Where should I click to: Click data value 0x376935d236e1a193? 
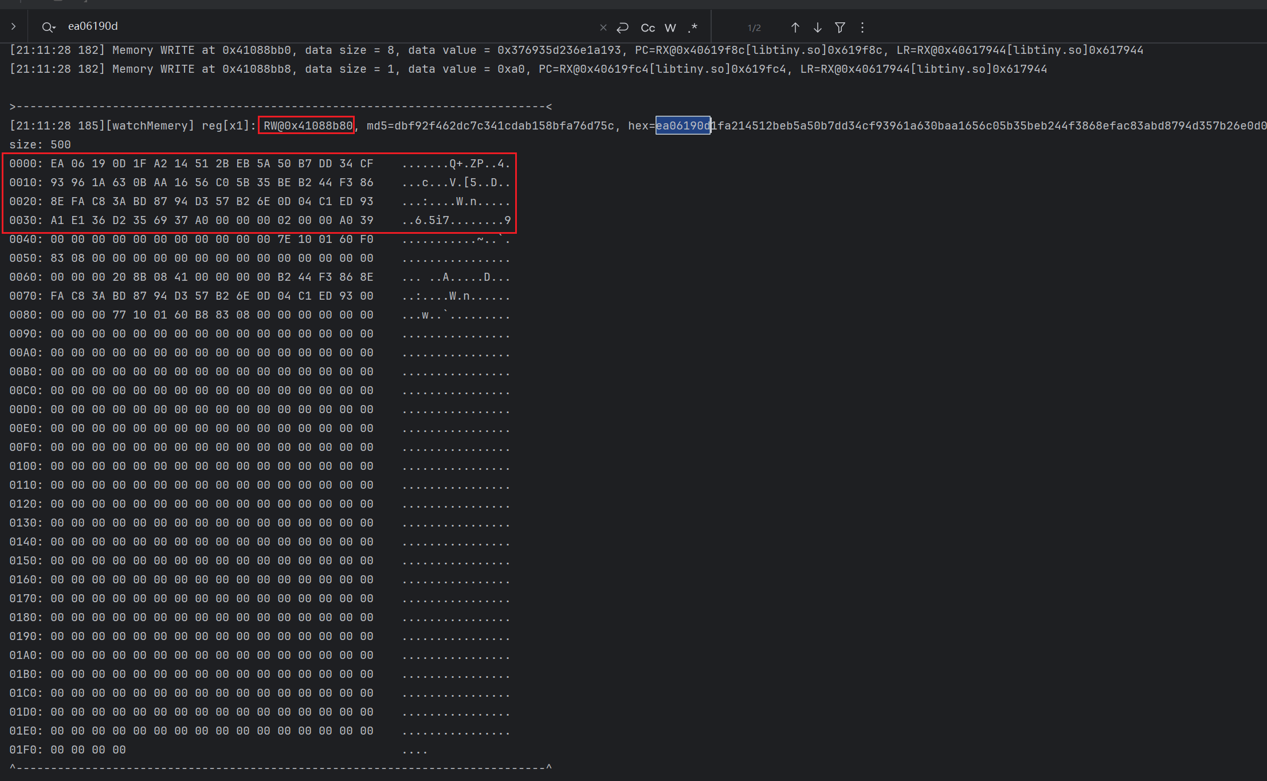(x=559, y=50)
